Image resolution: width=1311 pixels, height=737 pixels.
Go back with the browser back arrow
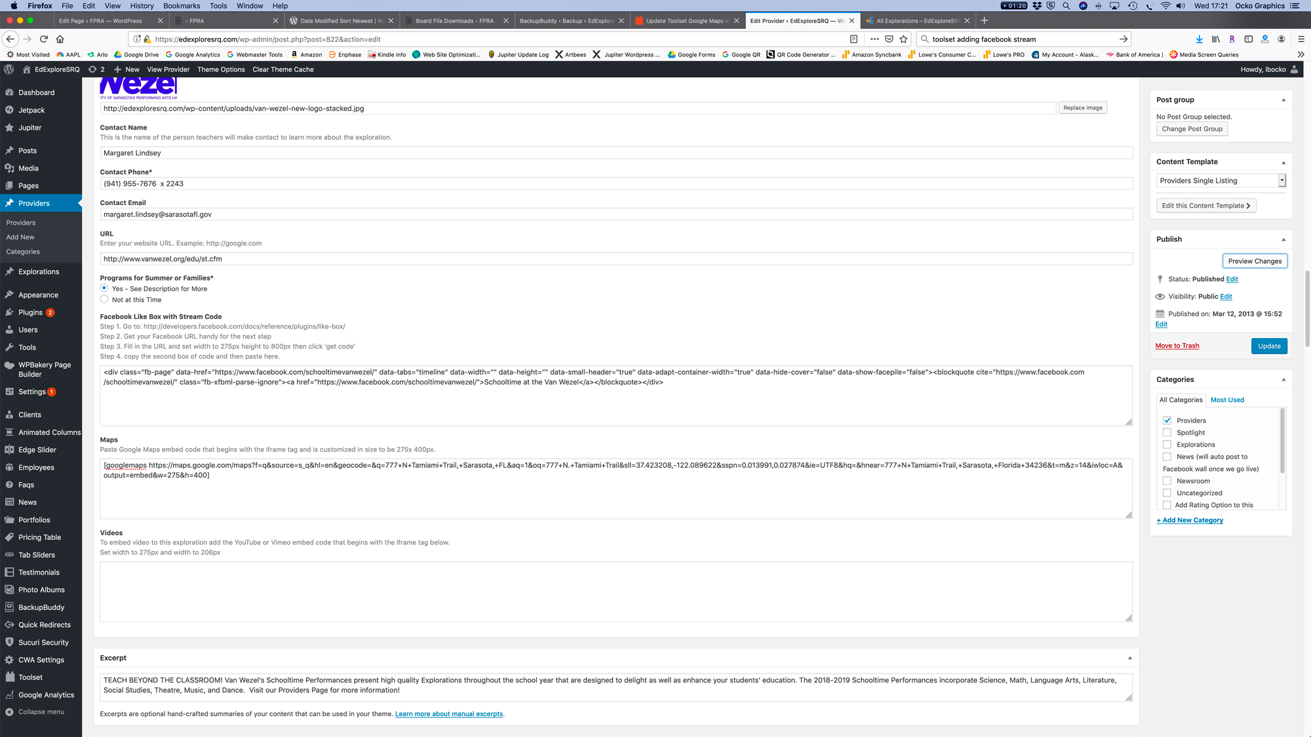(x=10, y=39)
